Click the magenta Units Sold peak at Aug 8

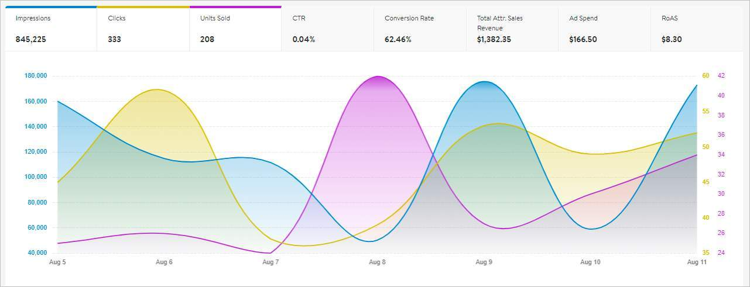(x=378, y=77)
